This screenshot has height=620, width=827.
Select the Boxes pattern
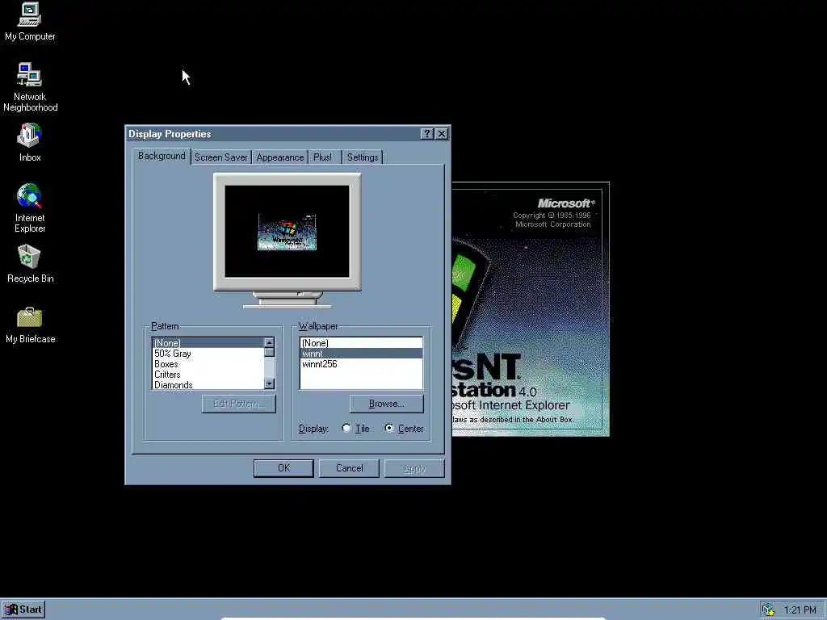(x=208, y=364)
